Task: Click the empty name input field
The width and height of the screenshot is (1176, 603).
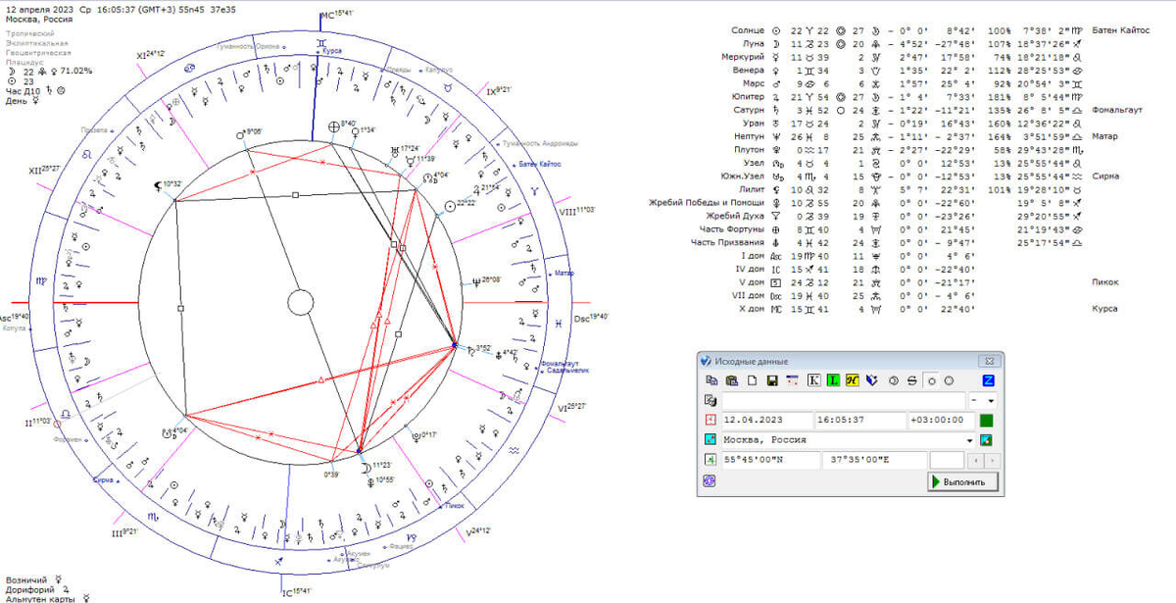Action: click(x=844, y=401)
